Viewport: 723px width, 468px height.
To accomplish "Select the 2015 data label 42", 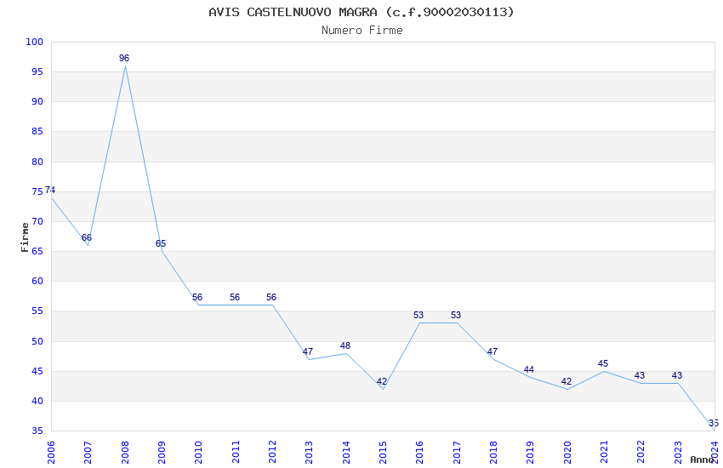I will tap(382, 382).
